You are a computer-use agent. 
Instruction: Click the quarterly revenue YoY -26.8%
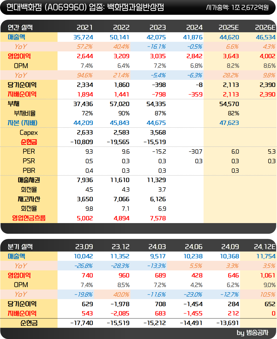(x=83, y=266)
